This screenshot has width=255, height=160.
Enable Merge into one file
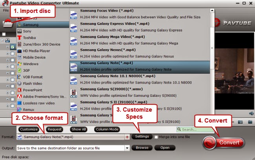pyautogui.click(x=156, y=137)
